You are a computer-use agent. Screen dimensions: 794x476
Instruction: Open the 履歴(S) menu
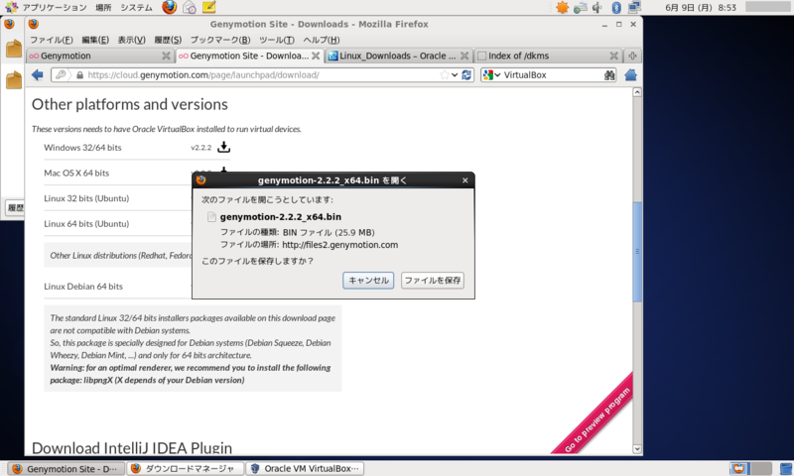click(x=168, y=40)
